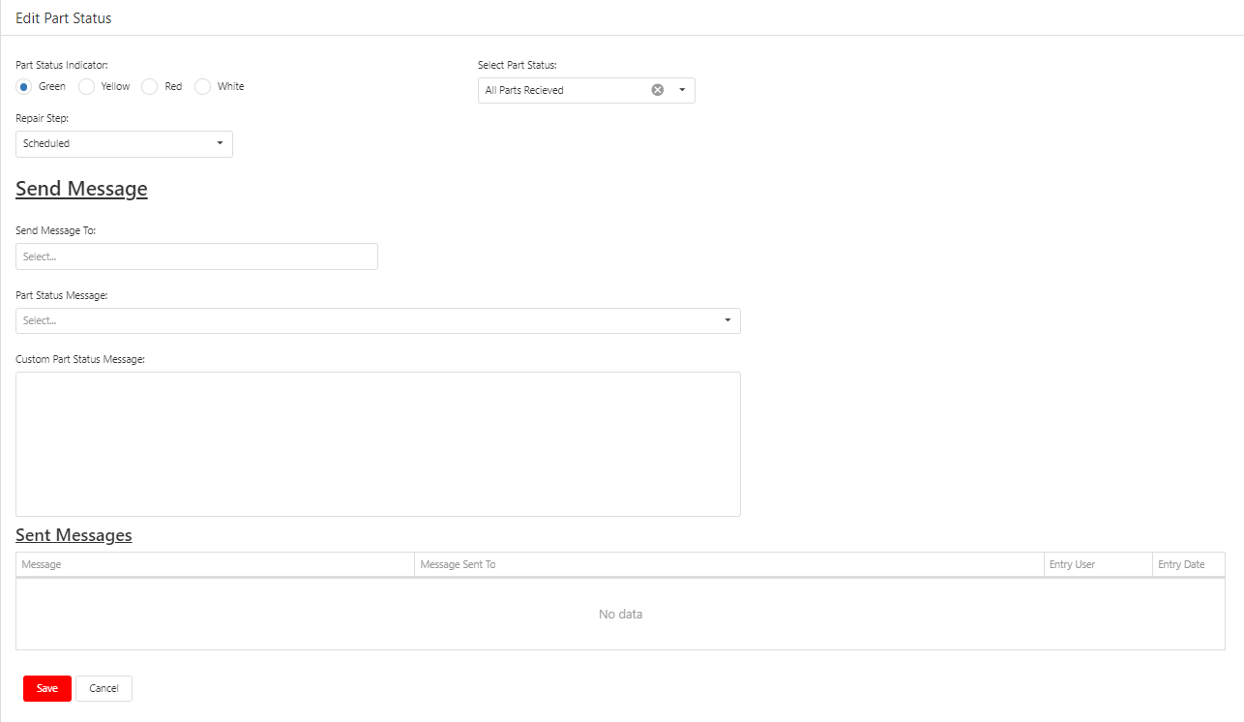Click the Part Status Message dropdown arrow
Image resolution: width=1244 pixels, height=722 pixels.
click(727, 320)
